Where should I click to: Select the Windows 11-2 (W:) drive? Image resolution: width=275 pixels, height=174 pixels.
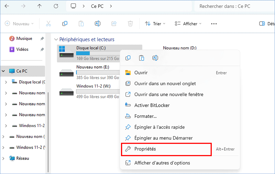89,91
